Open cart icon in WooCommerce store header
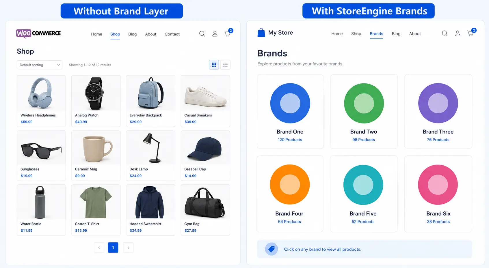 point(228,33)
